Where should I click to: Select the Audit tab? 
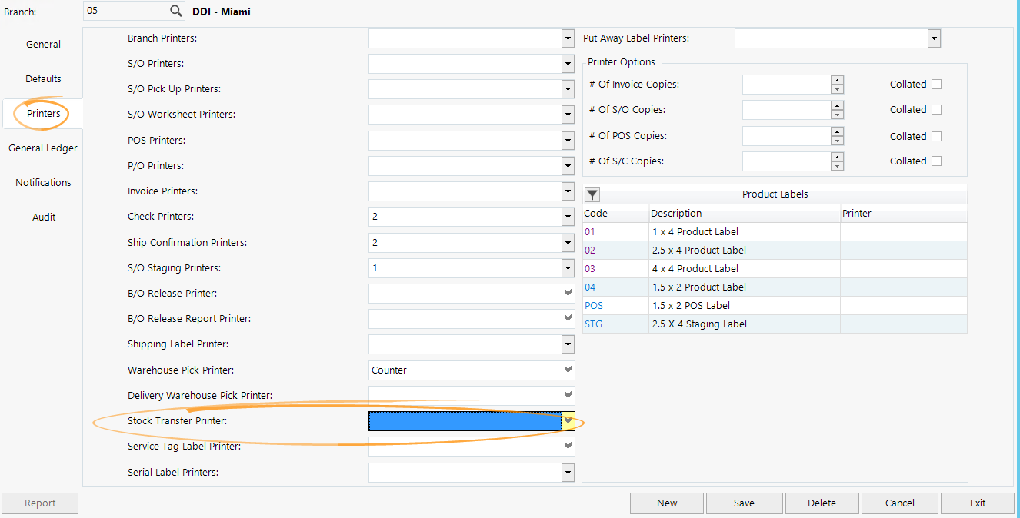point(43,217)
